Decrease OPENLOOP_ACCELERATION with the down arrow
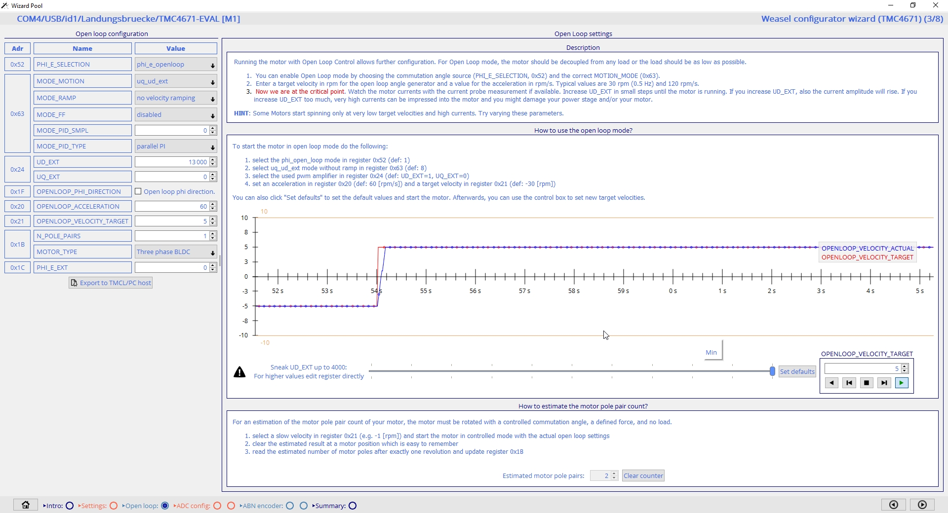The image size is (948, 513). coord(213,209)
